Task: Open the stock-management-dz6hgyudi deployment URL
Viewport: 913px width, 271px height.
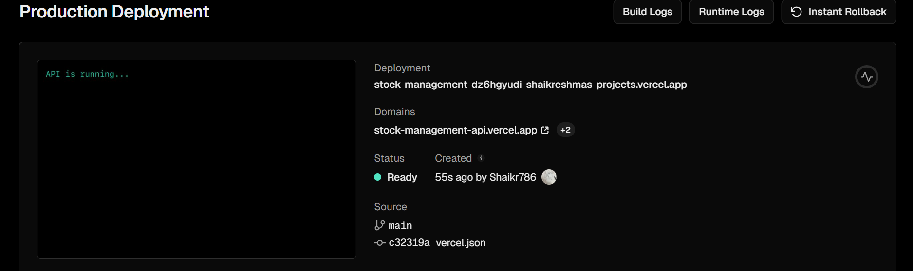Action: tap(530, 85)
